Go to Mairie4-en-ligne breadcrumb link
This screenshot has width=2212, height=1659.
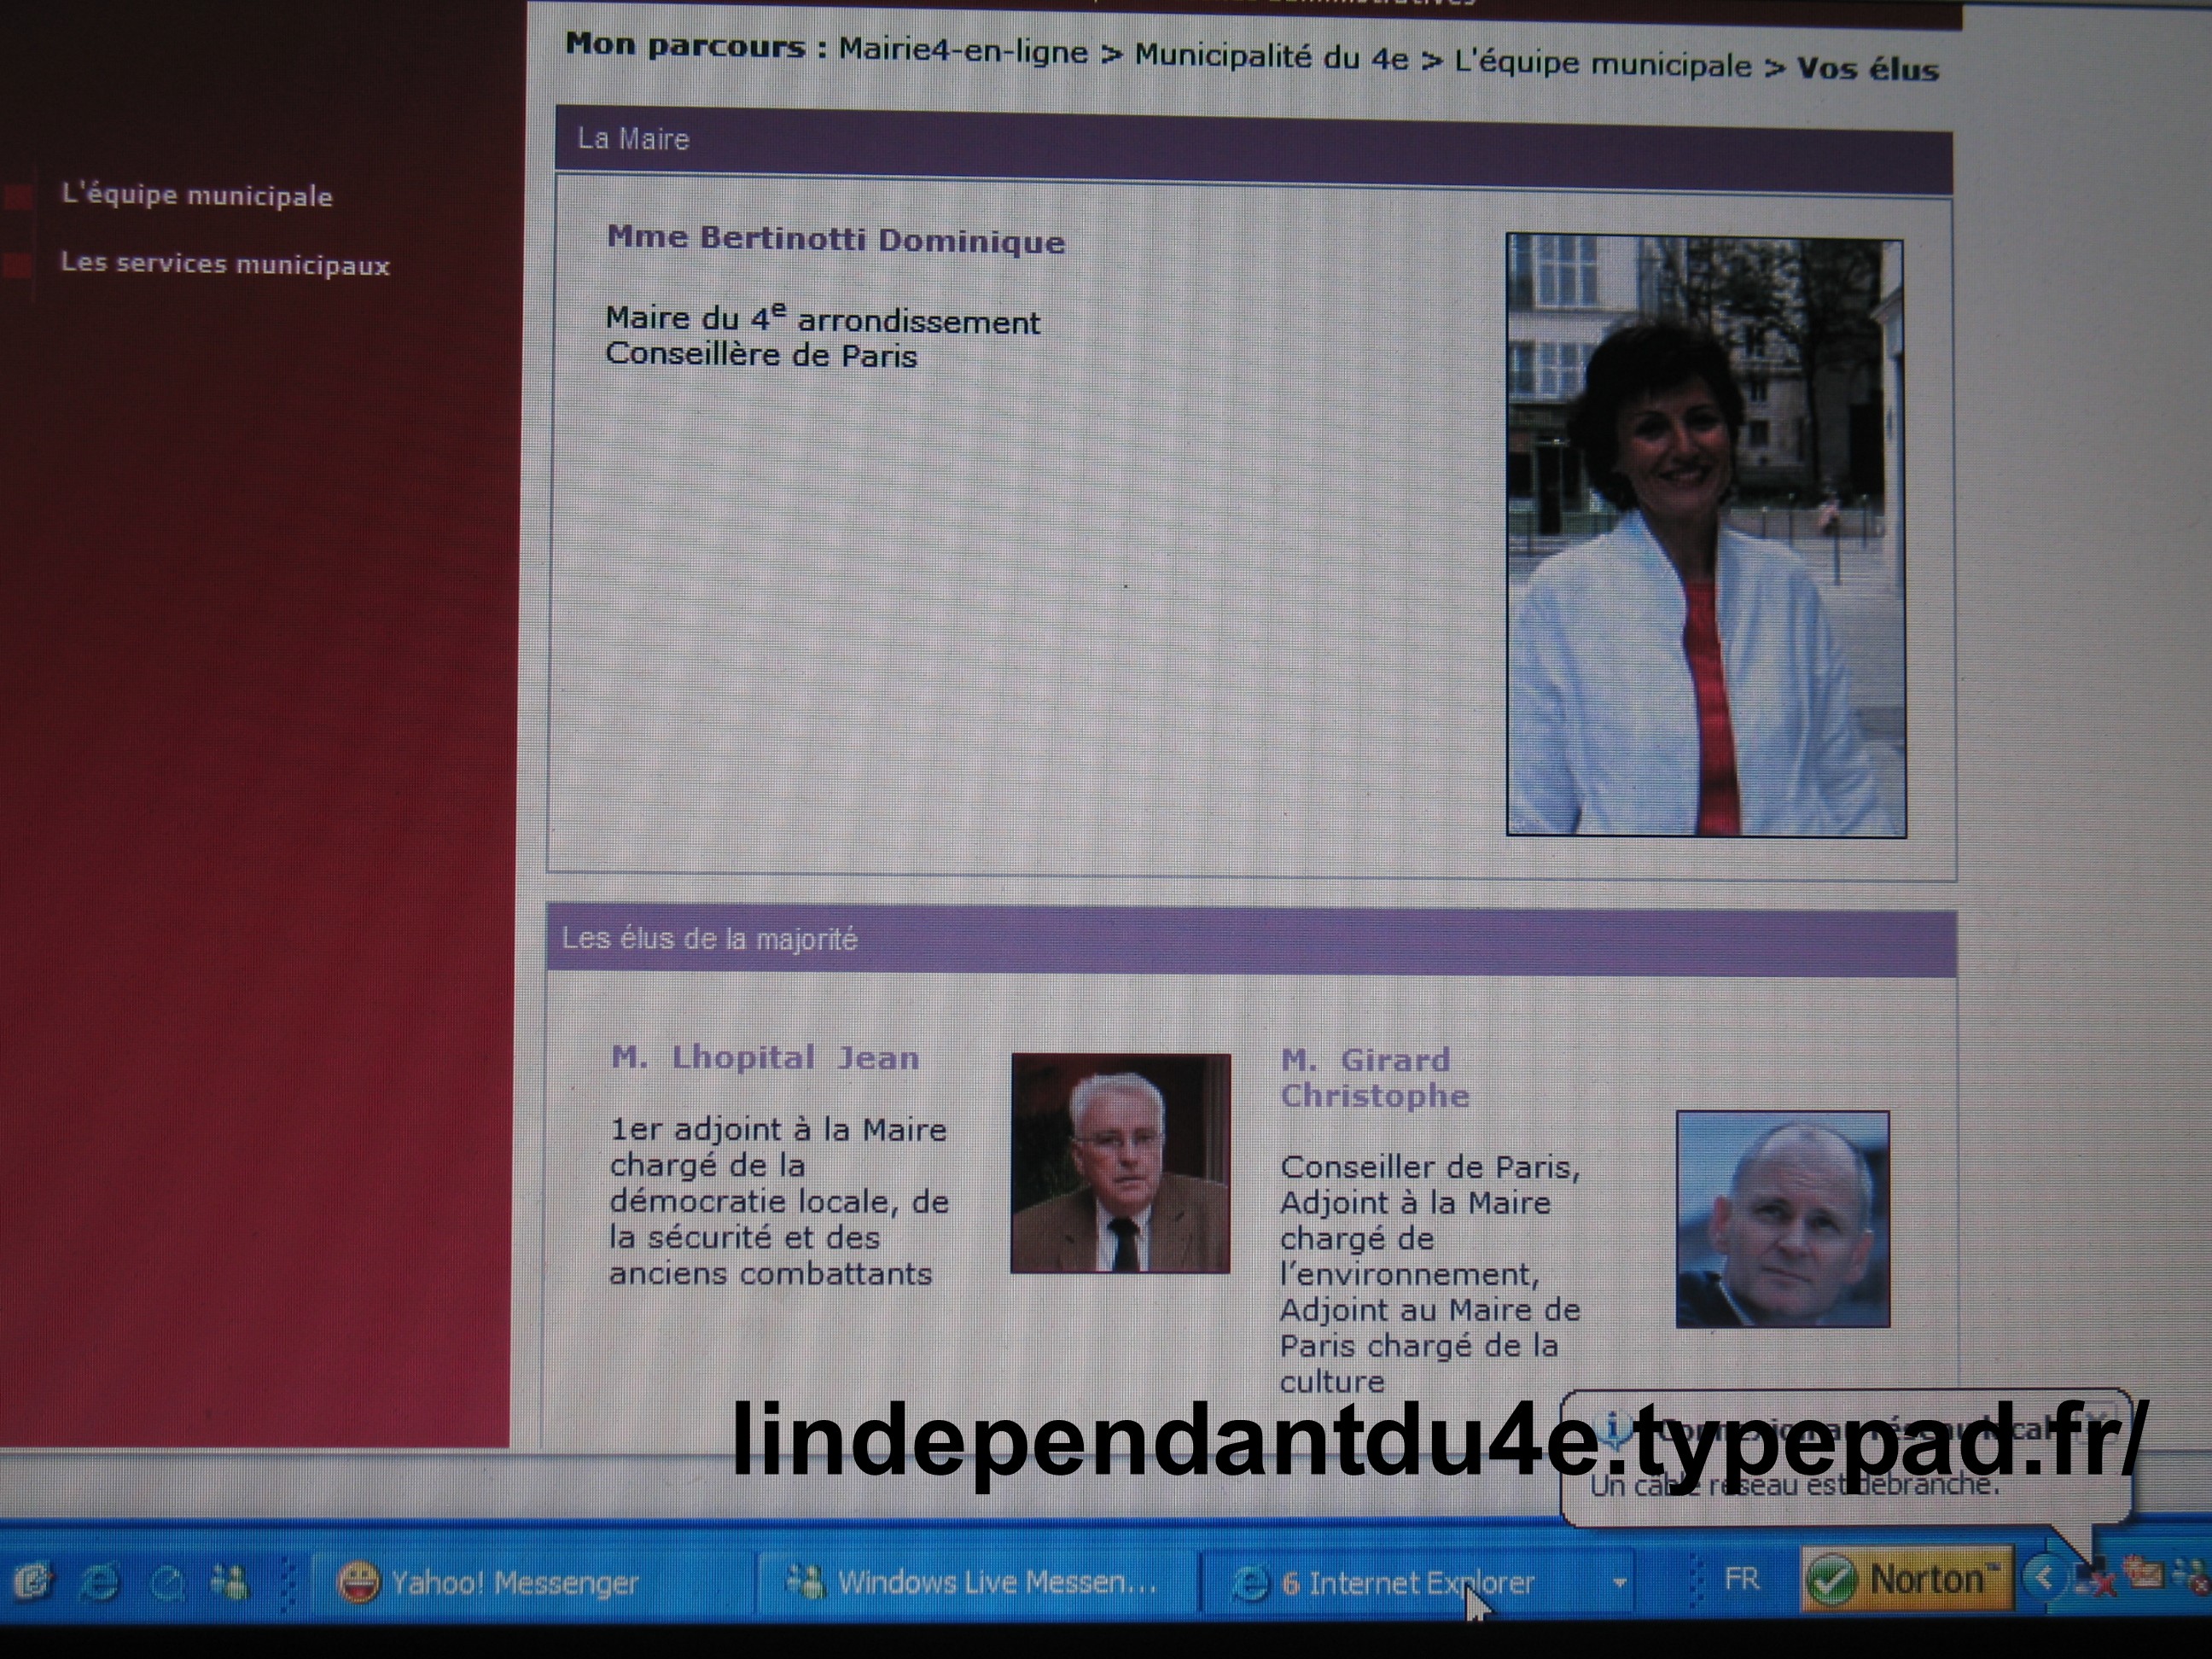[x=963, y=50]
